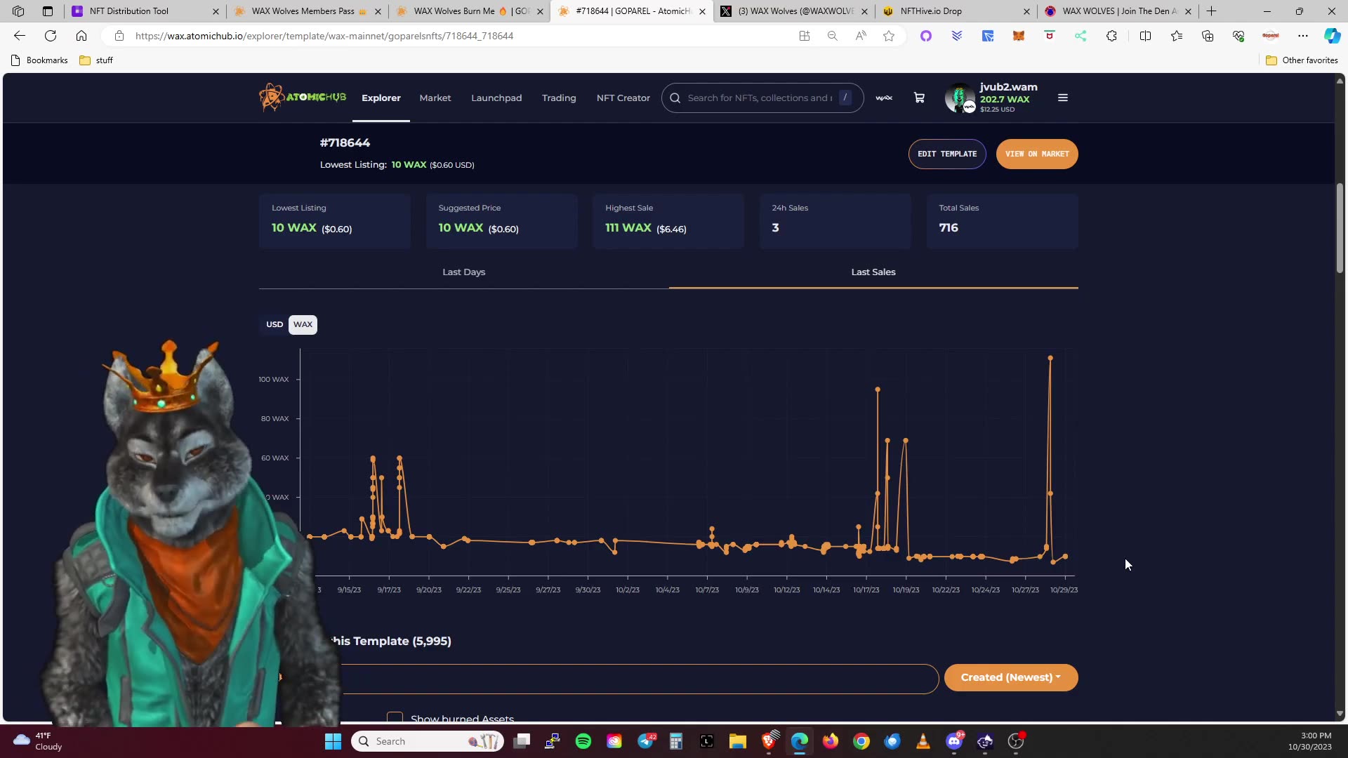
Task: Open the MetaMask extension
Action: point(1019,36)
